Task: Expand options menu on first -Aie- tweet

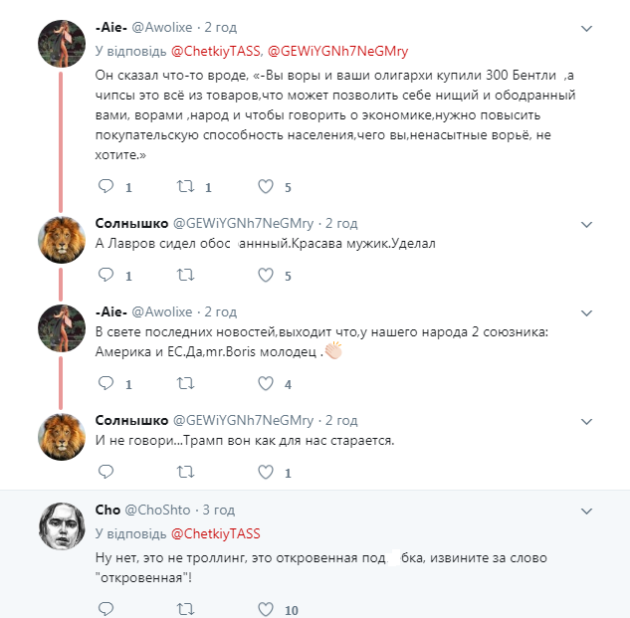Action: [587, 29]
